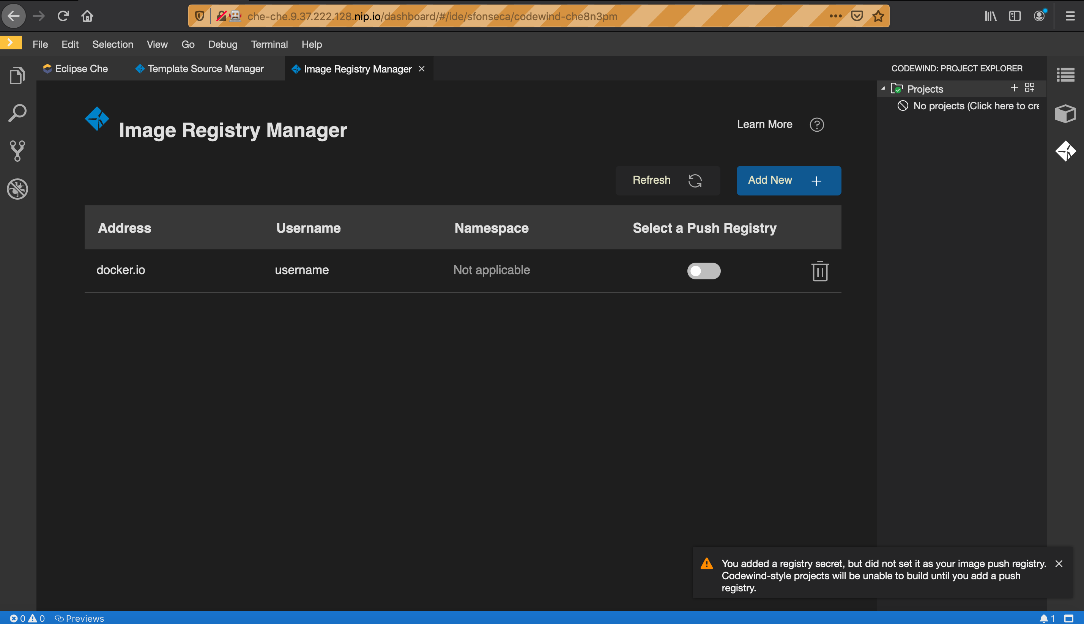This screenshot has width=1084, height=624.
Task: Open the Explorer files icon in sidebar
Action: coord(17,76)
